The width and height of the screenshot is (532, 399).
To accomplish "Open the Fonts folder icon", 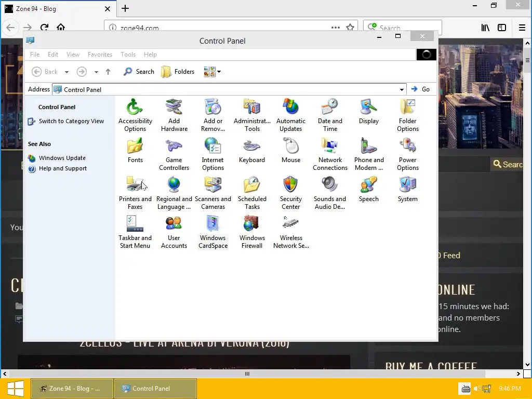I will click(135, 150).
